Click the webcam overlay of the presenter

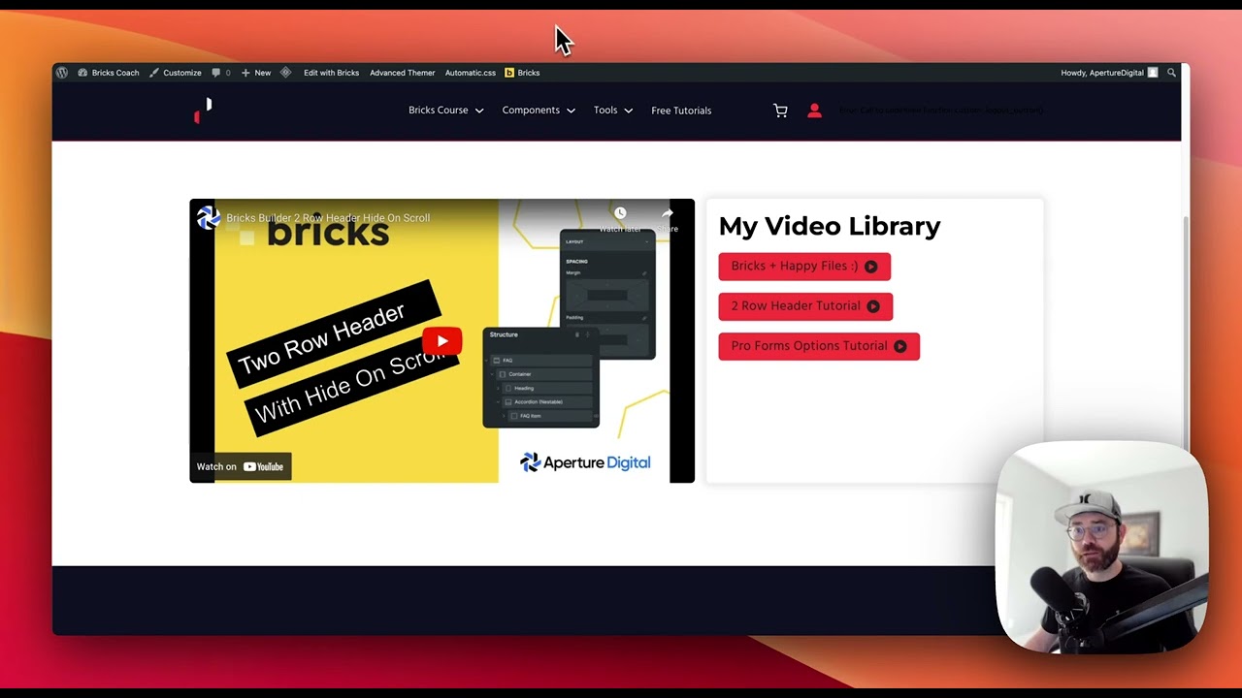1102,547
